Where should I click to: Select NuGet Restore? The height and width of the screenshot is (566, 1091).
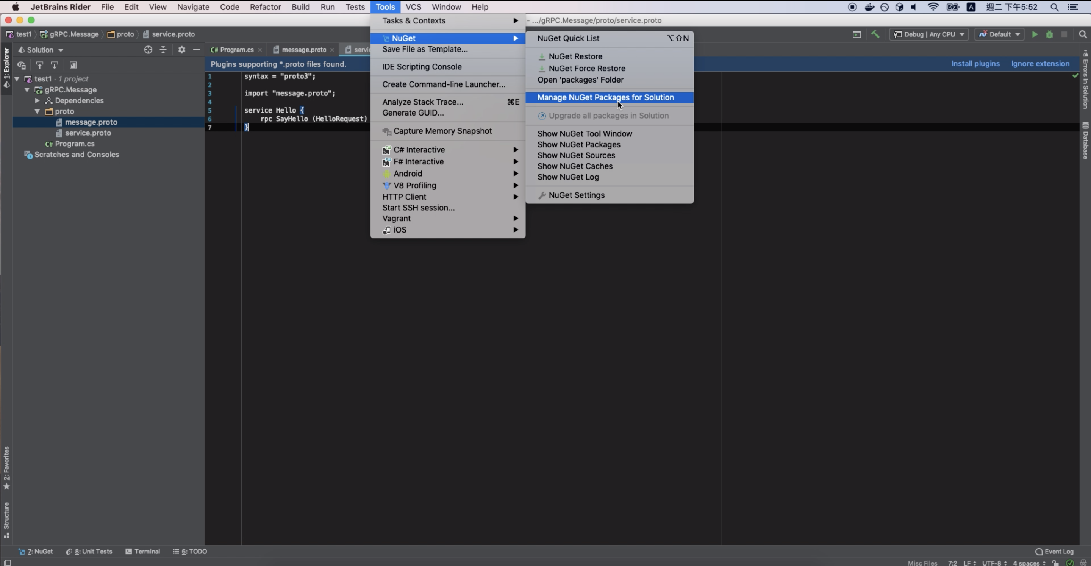click(x=610, y=56)
